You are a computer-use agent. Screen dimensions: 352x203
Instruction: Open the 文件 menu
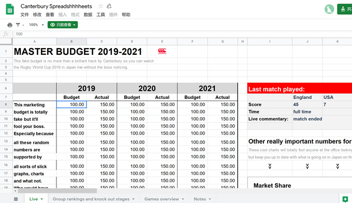coord(24,15)
